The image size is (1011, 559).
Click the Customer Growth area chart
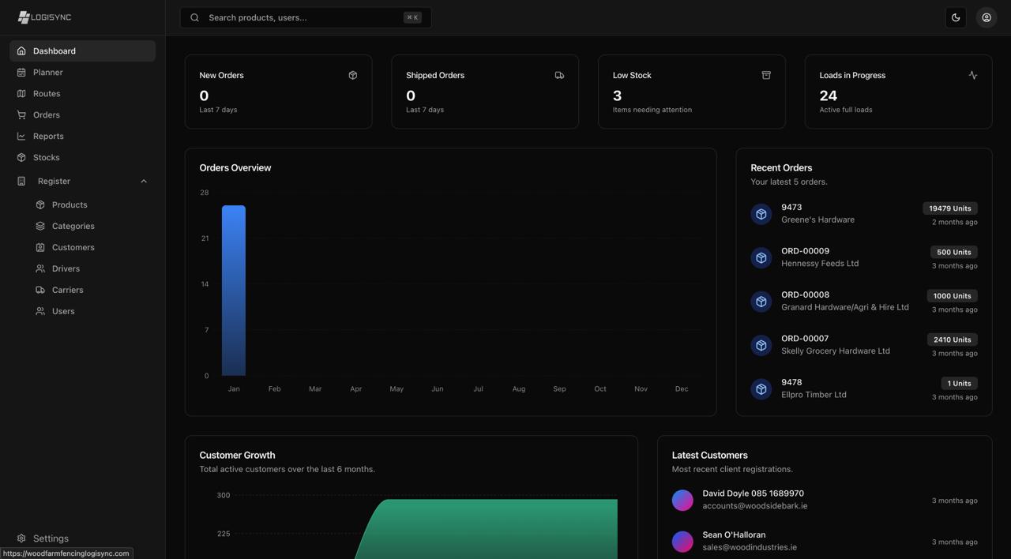click(x=486, y=529)
